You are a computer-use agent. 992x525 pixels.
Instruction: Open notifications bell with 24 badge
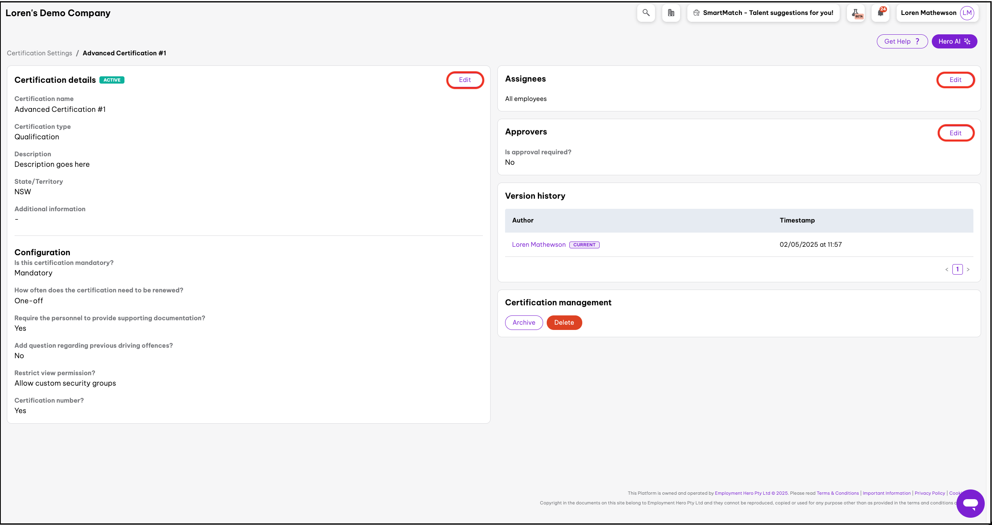pyautogui.click(x=880, y=13)
